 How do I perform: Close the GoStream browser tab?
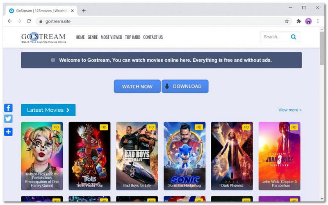(x=73, y=11)
